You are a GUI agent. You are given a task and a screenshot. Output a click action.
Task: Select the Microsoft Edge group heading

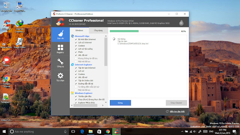point(82,36)
